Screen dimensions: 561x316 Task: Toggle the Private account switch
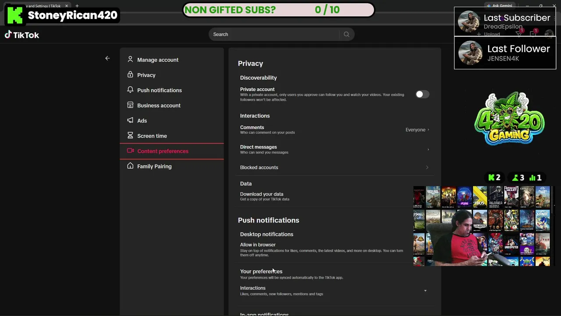click(422, 94)
